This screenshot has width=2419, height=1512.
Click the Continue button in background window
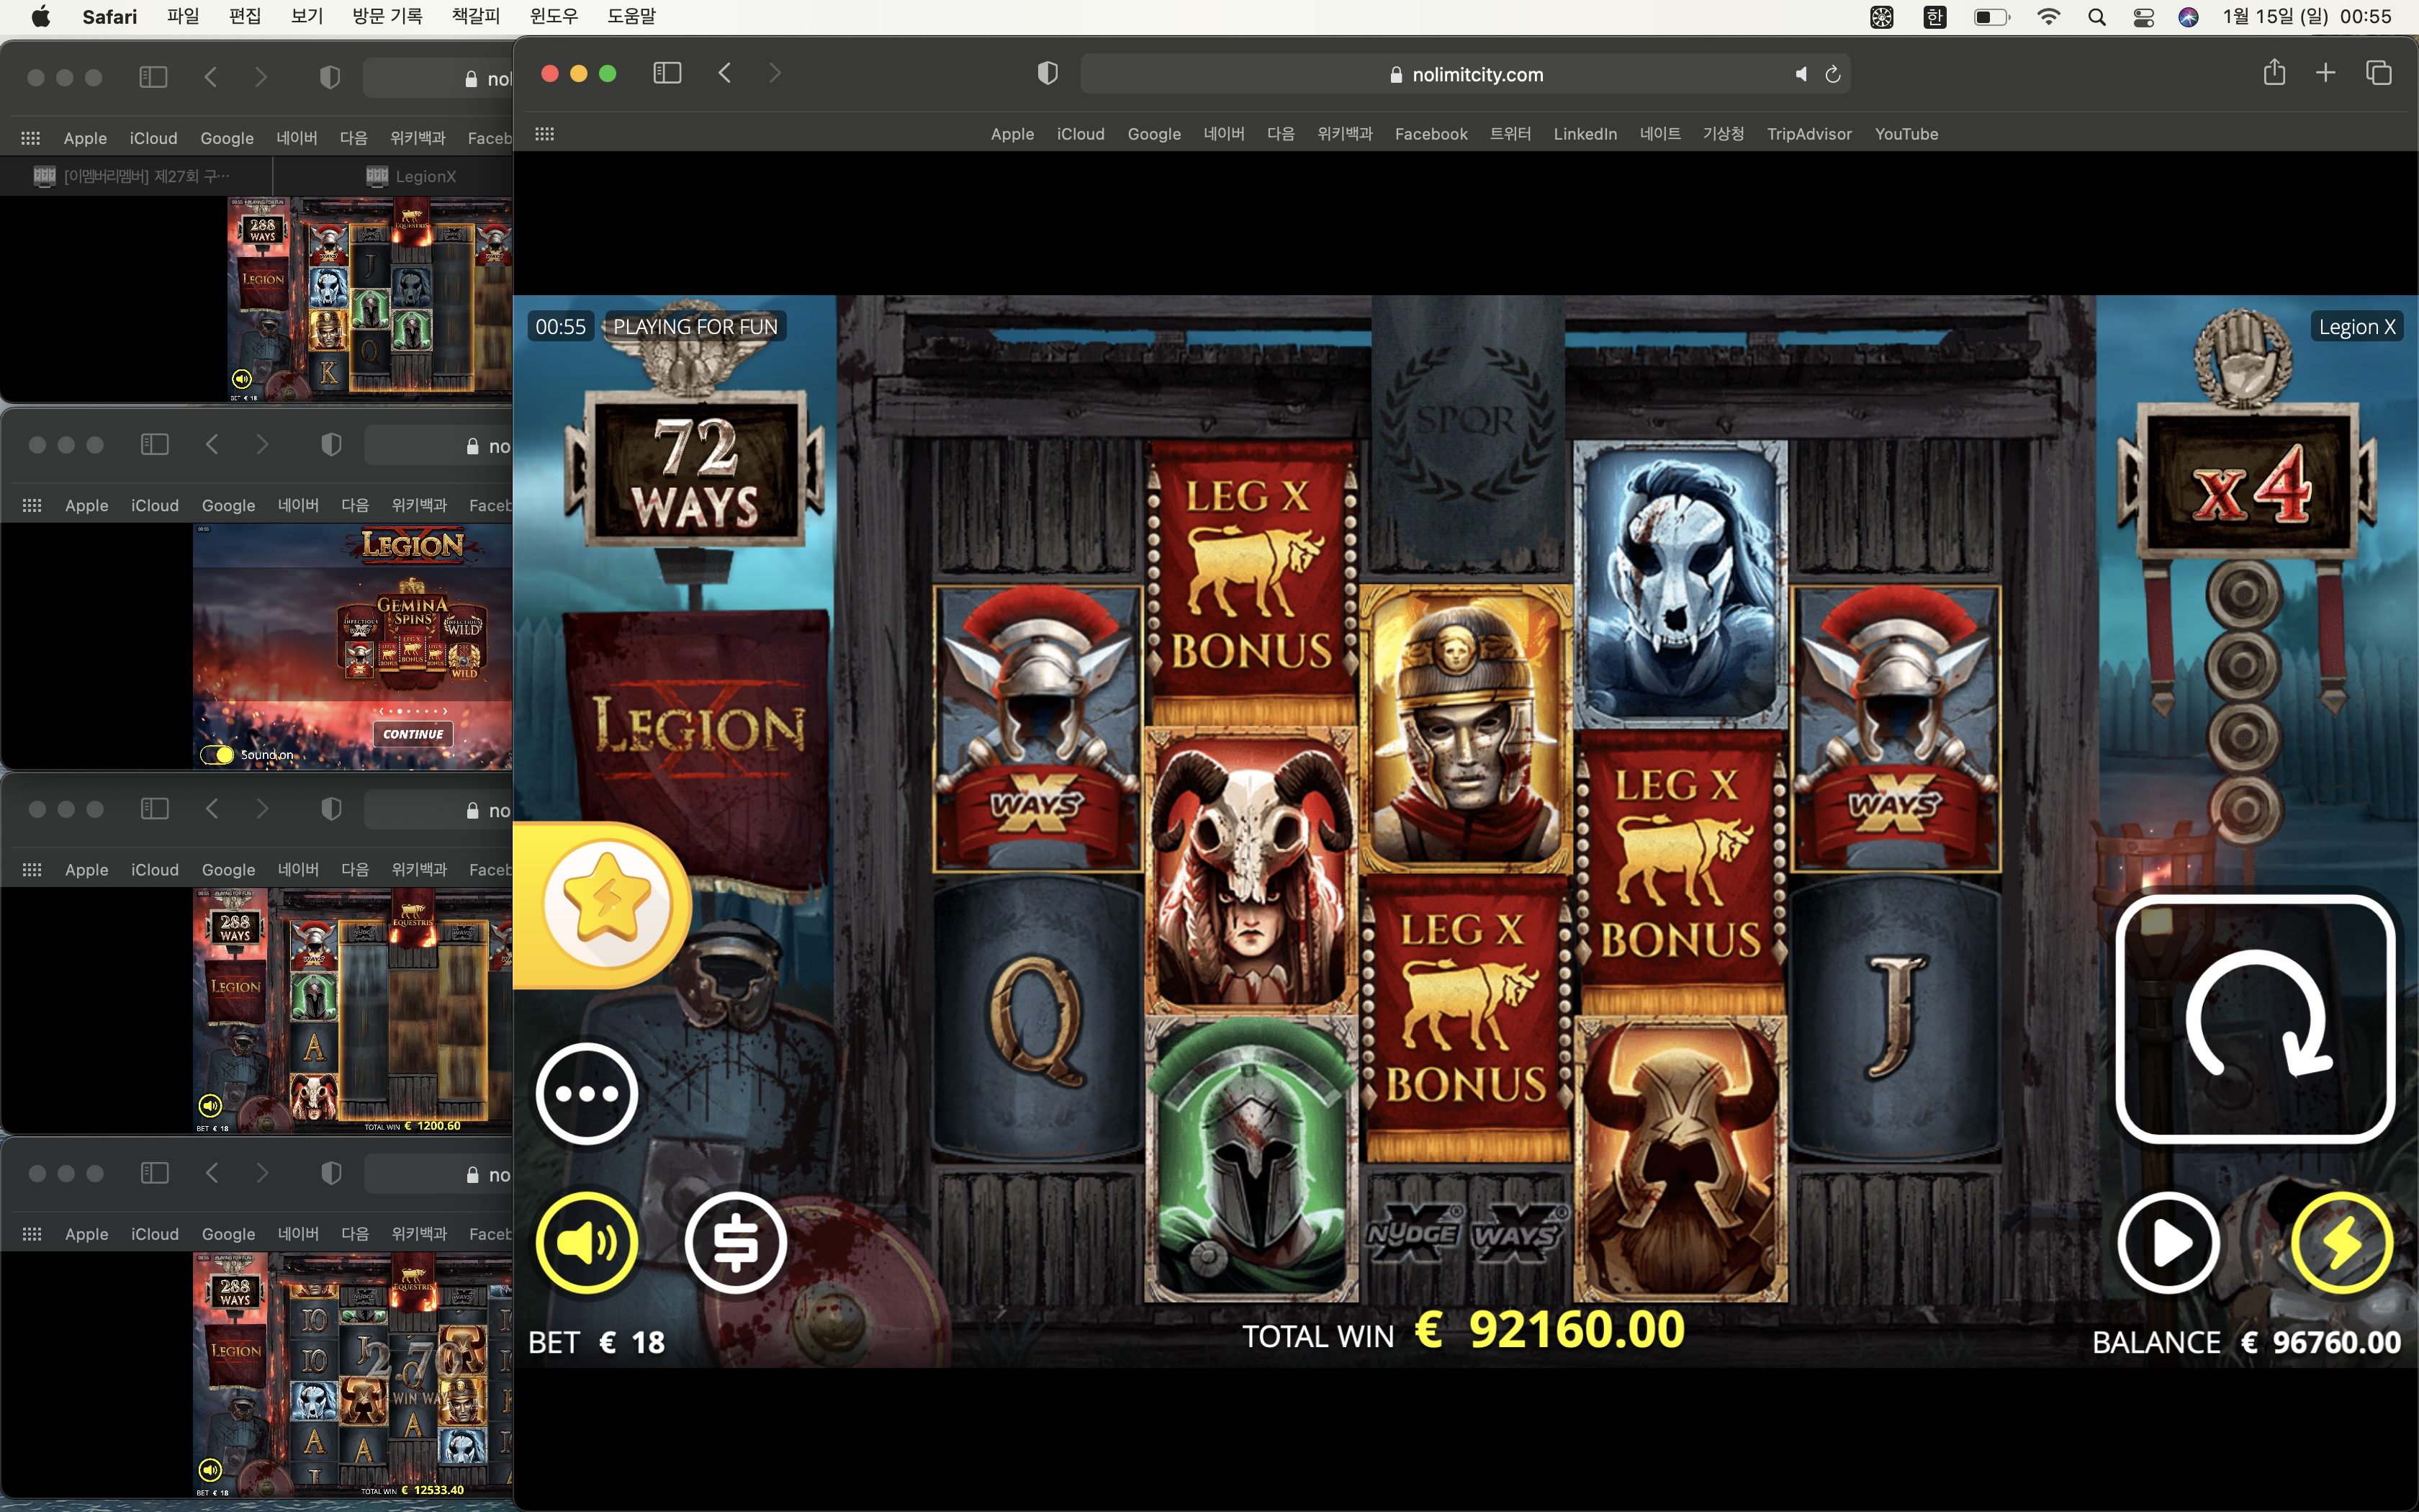413,734
